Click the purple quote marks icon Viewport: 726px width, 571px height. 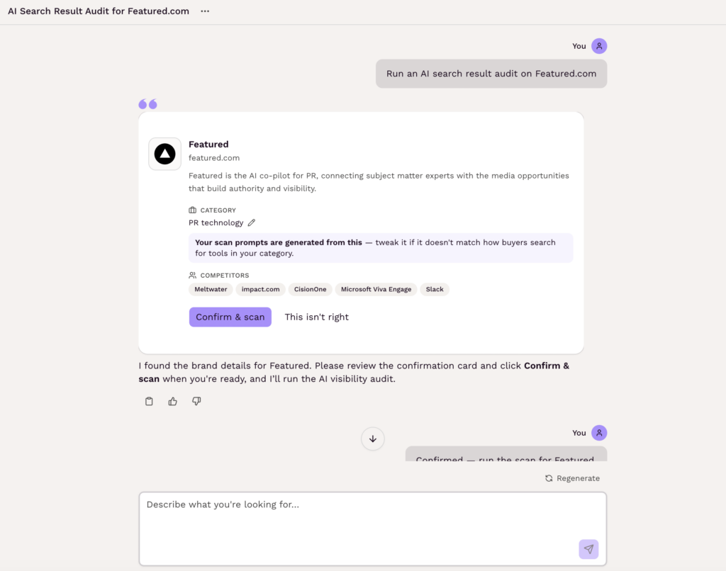point(147,103)
